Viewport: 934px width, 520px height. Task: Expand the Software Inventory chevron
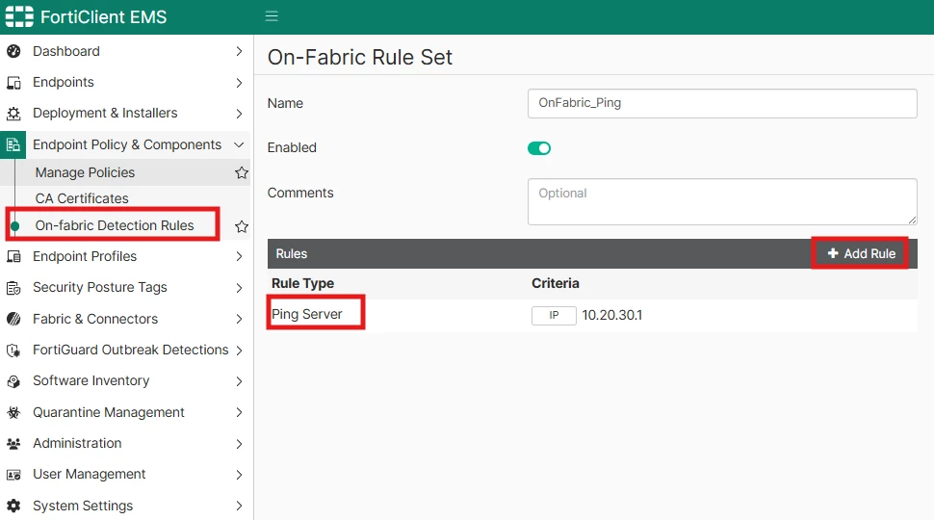point(239,381)
